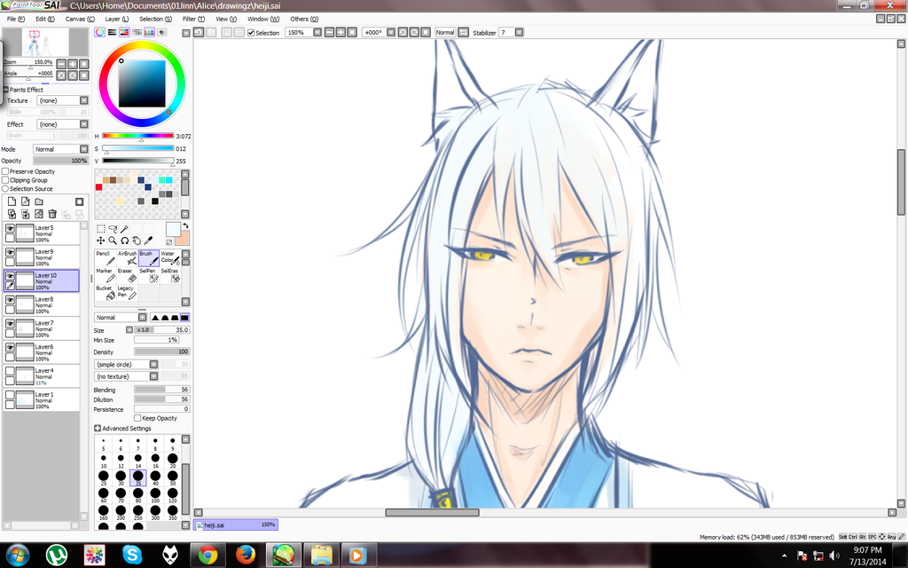The width and height of the screenshot is (908, 568).
Task: Click the undo arrow in top toolbar
Action: (x=199, y=33)
